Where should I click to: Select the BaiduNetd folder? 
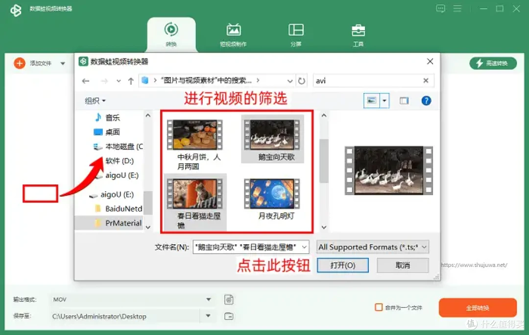[x=119, y=208]
